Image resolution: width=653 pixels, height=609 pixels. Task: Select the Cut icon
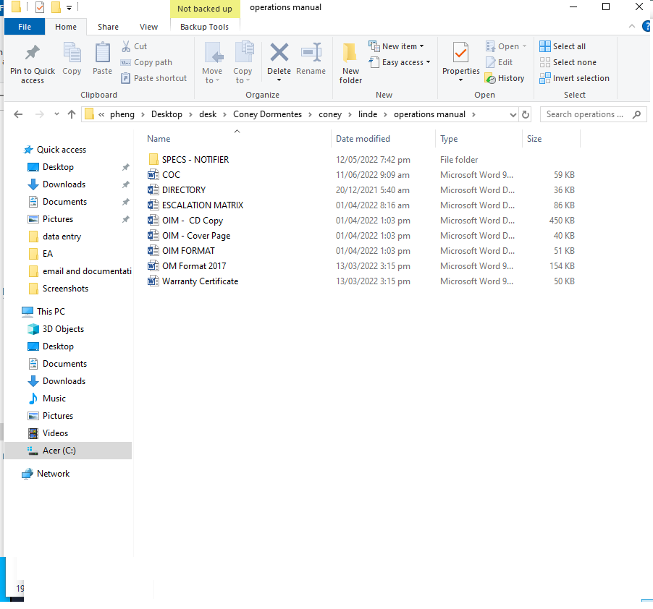[125, 46]
